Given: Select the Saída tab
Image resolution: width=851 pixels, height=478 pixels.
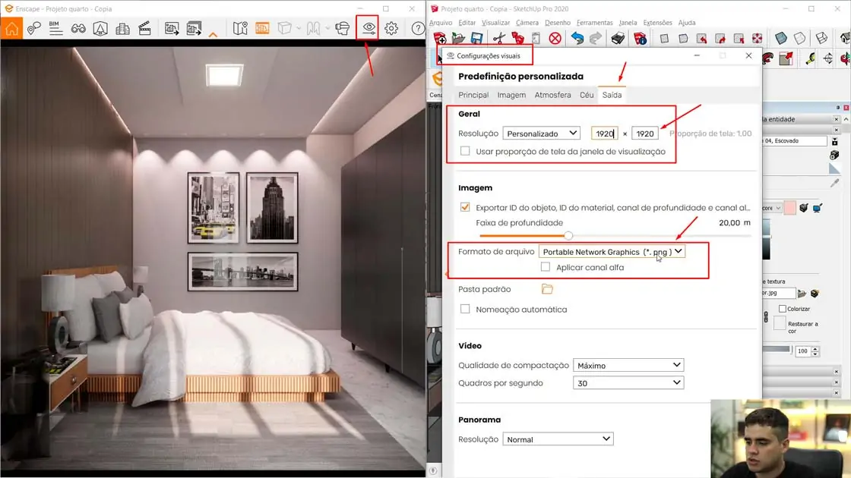Looking at the screenshot, I should click(612, 95).
